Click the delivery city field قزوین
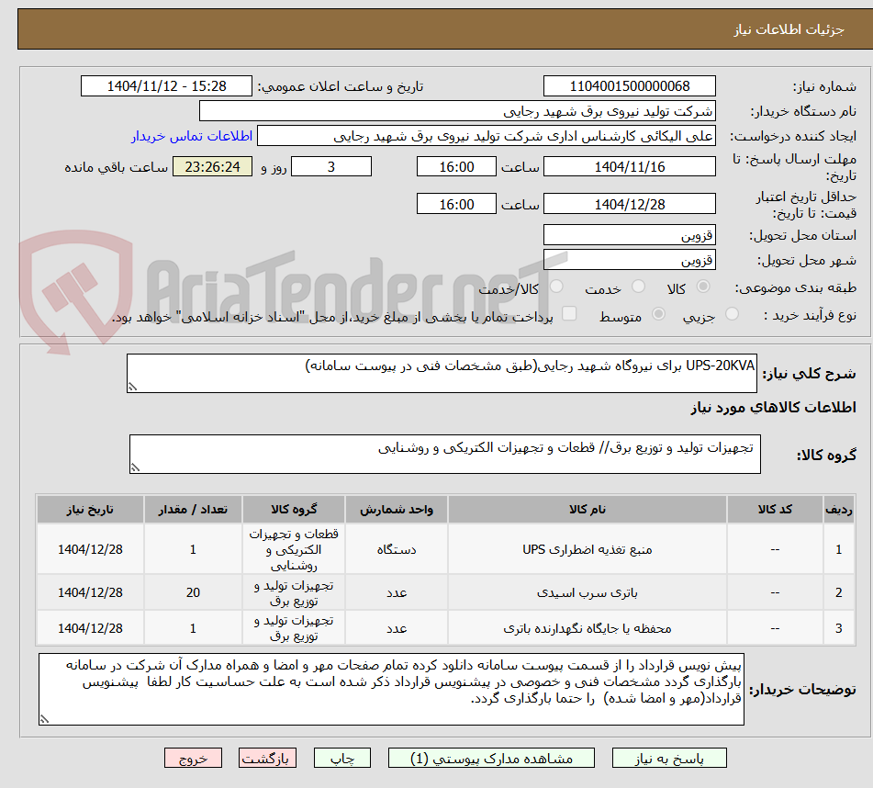Image resolution: width=873 pixels, height=788 pixels. [x=629, y=260]
